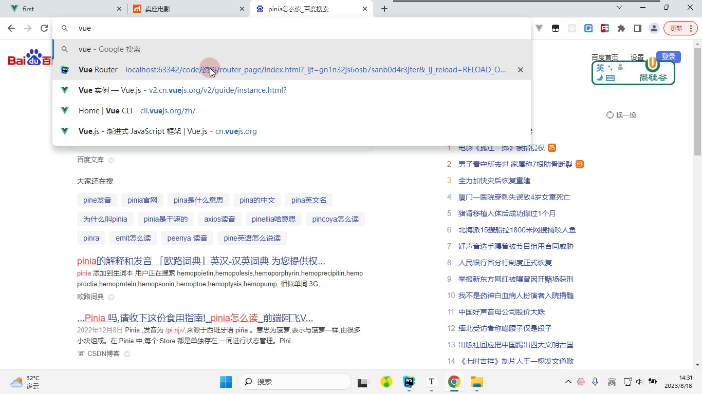Open the Chrome extensions puzzle menu

(x=621, y=28)
